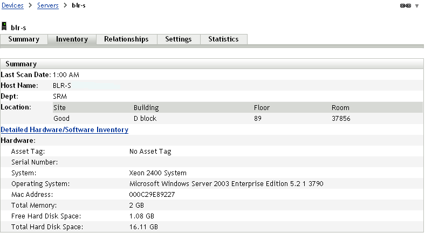View the Statistics tab

point(223,39)
